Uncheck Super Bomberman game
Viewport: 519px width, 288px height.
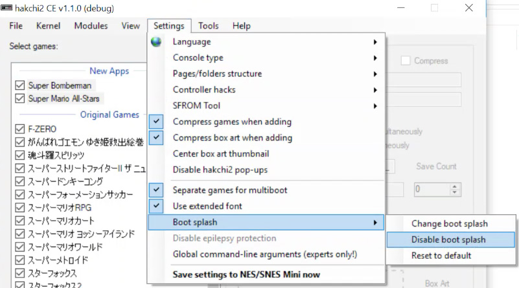(20, 85)
